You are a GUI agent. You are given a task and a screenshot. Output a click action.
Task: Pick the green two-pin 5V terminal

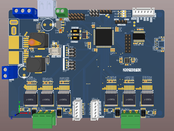tap(62, 12)
